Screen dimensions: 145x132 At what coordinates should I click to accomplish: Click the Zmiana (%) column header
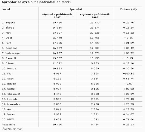[x=128, y=10]
